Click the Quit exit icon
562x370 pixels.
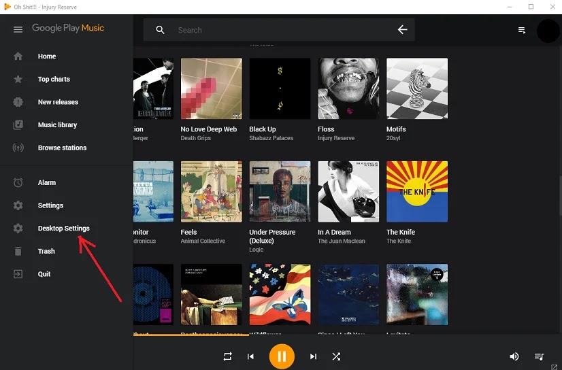pyautogui.click(x=18, y=274)
